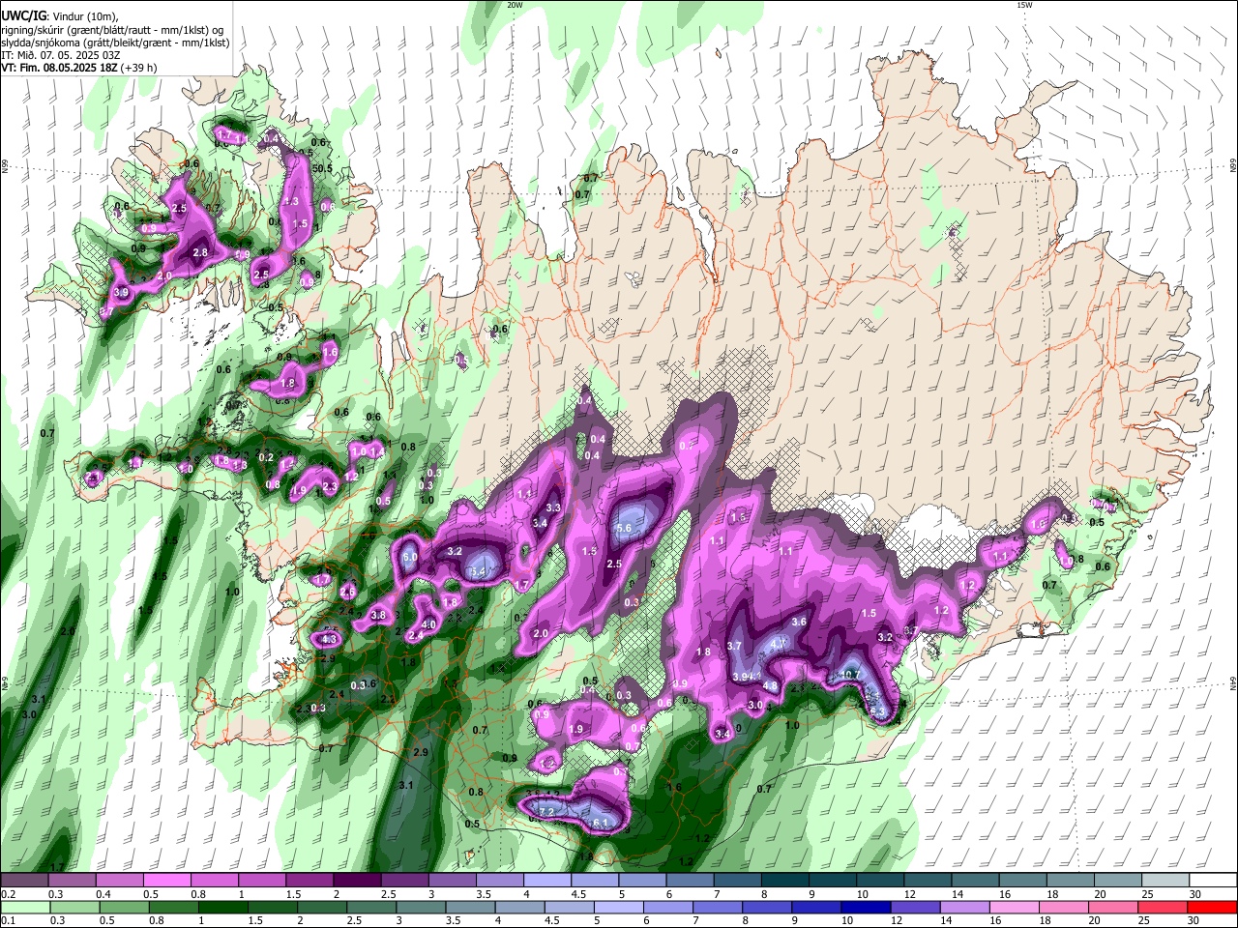The width and height of the screenshot is (1238, 928).
Task: Click the '30' label in upper legend row
Action: click(x=1195, y=894)
